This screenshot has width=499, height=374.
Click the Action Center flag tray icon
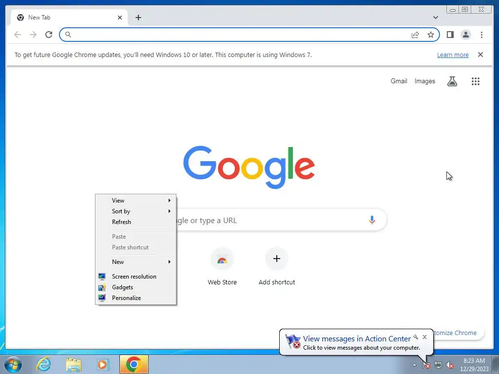(426, 365)
